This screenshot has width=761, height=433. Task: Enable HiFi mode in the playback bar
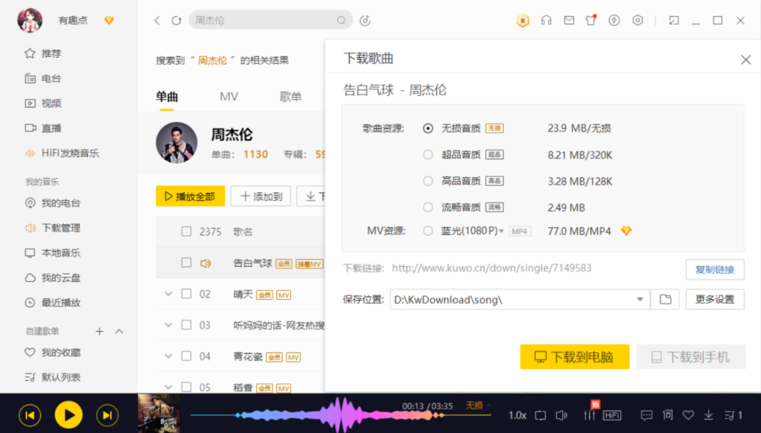tap(612, 415)
